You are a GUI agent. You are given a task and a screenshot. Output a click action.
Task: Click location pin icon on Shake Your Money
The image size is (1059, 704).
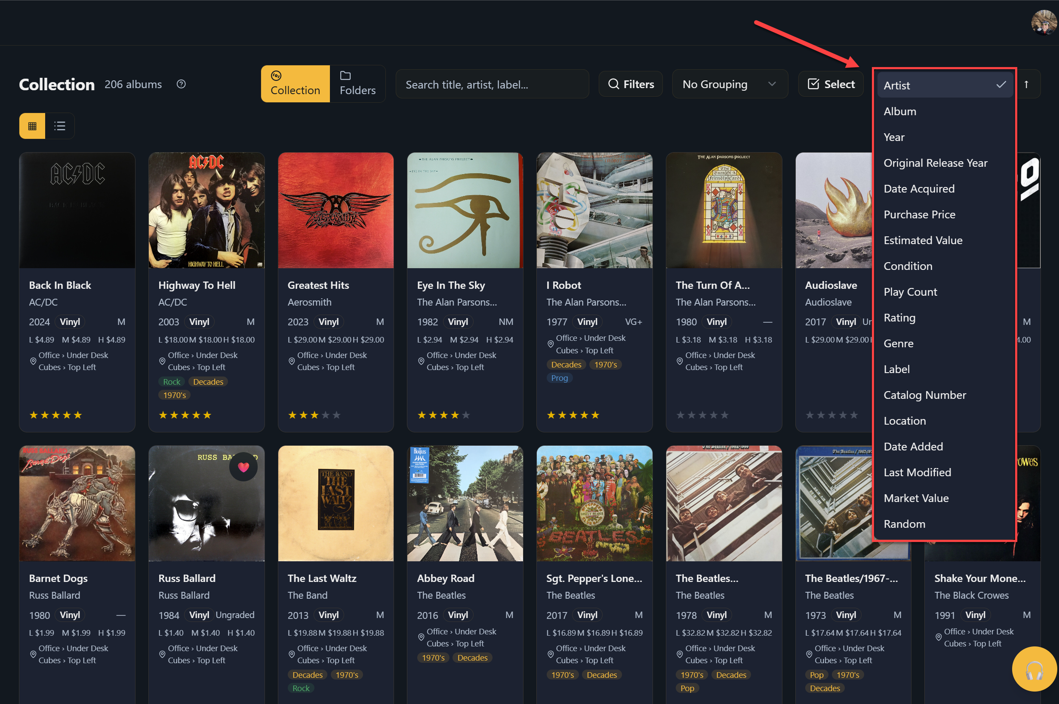click(x=939, y=637)
